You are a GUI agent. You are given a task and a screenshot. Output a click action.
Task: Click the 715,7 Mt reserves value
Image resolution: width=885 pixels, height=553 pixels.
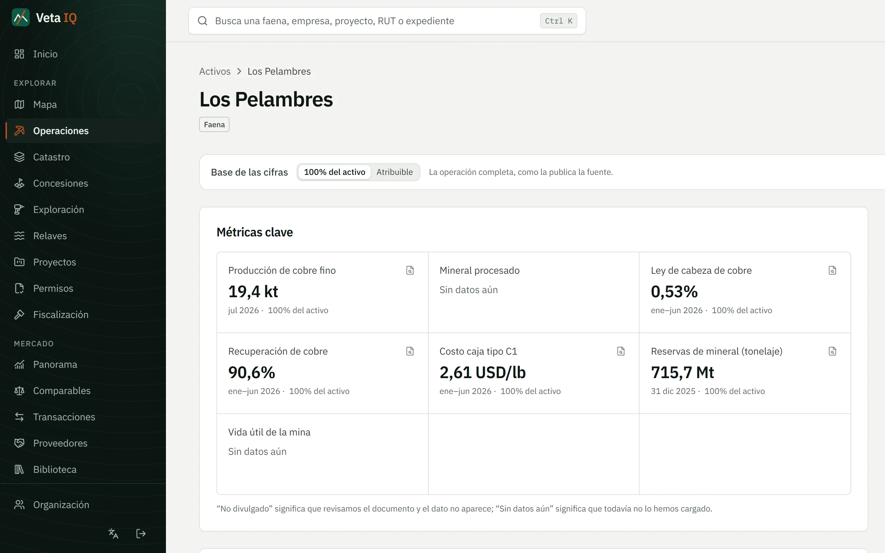(682, 372)
